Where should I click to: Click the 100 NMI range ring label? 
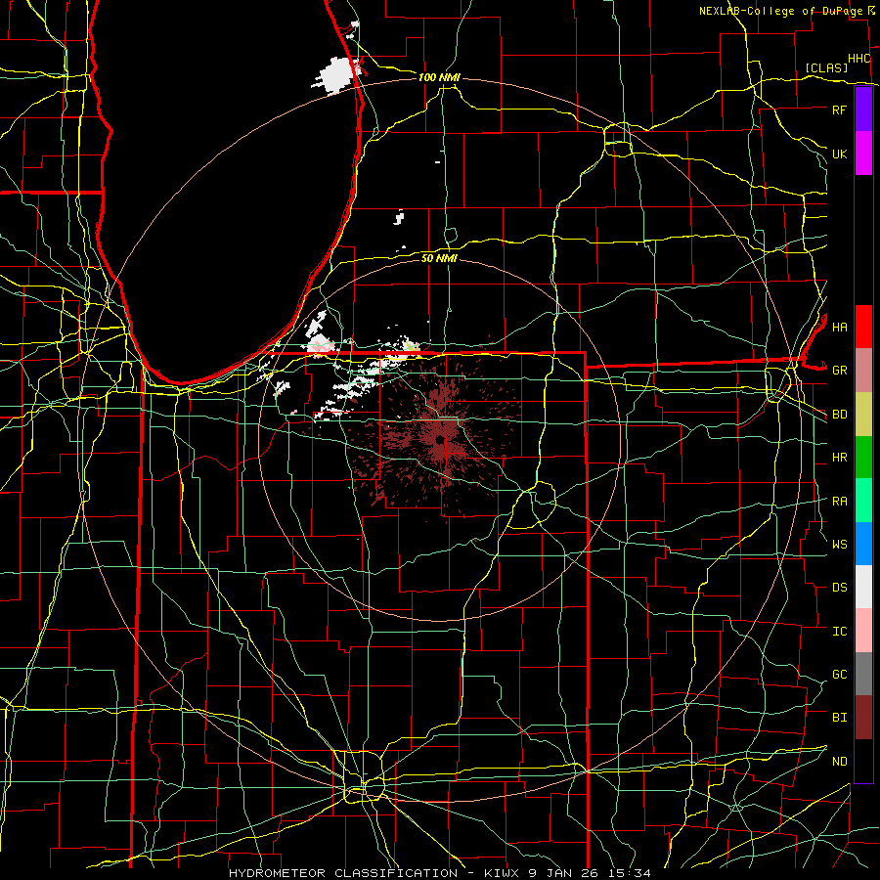click(439, 77)
